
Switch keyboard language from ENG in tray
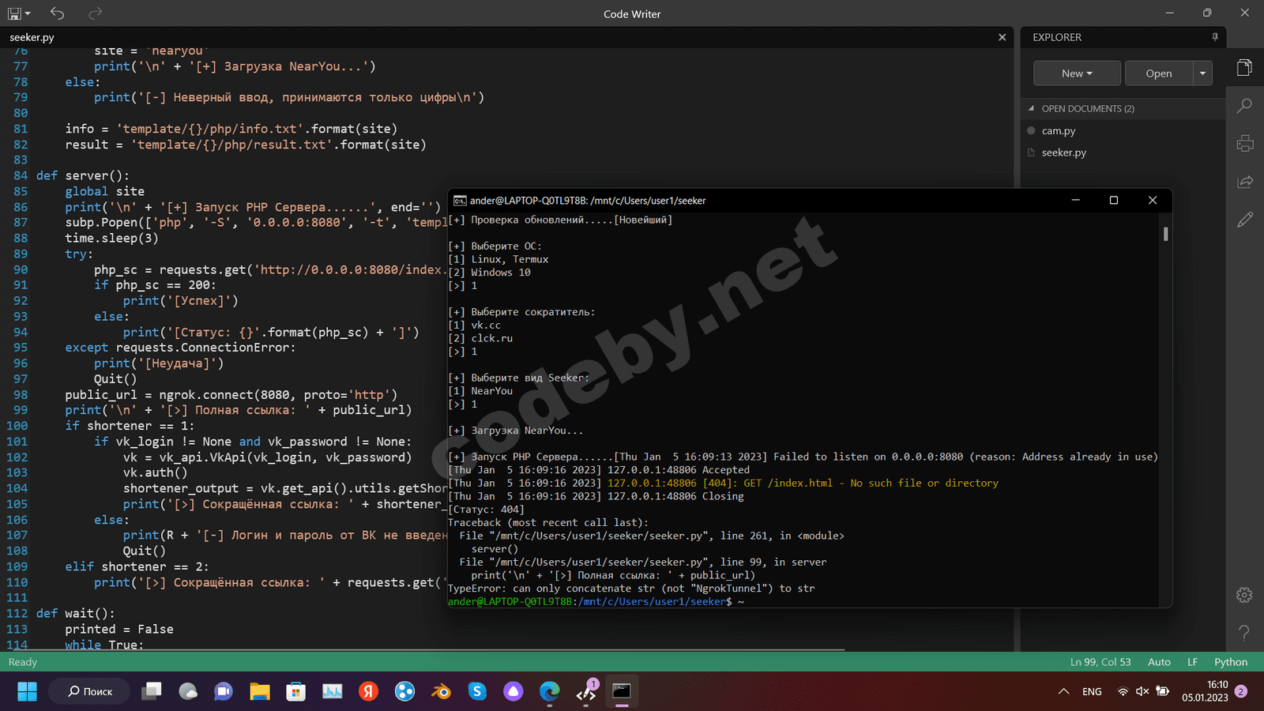click(1091, 691)
